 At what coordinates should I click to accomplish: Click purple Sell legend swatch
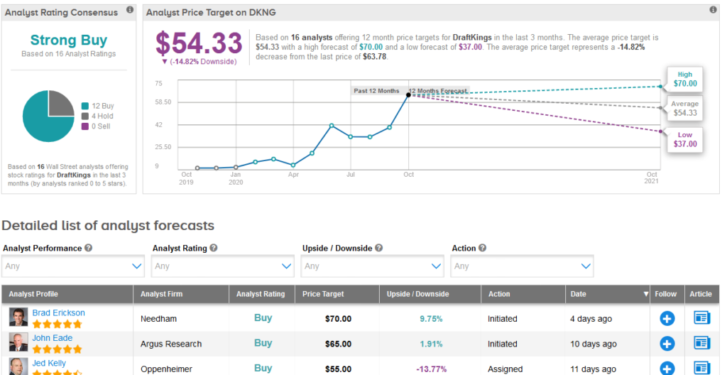click(84, 126)
